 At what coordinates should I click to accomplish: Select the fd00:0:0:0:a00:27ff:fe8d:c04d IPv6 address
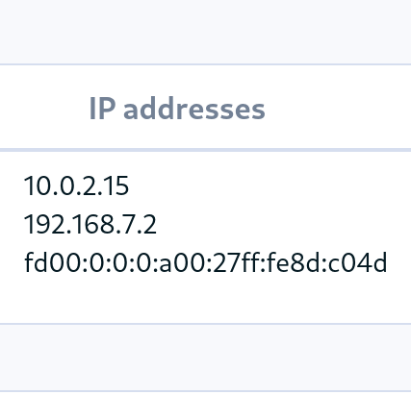click(x=206, y=262)
